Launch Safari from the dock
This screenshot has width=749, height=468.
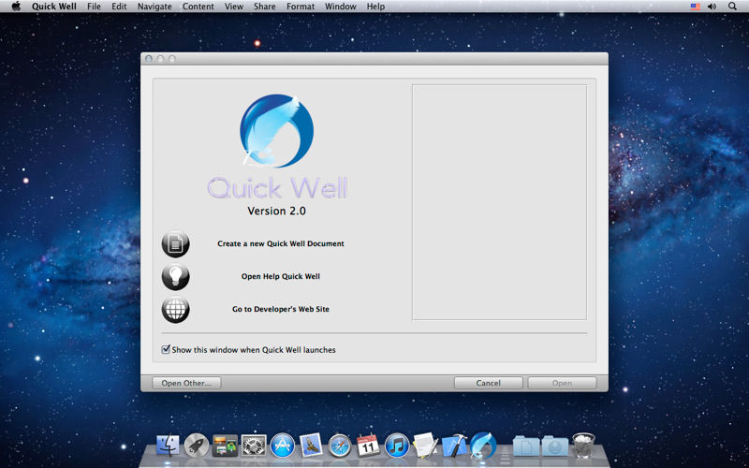(x=340, y=446)
